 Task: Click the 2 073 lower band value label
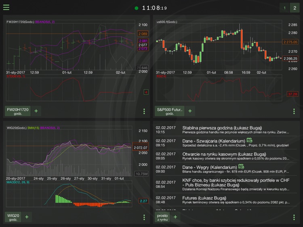(x=143, y=49)
